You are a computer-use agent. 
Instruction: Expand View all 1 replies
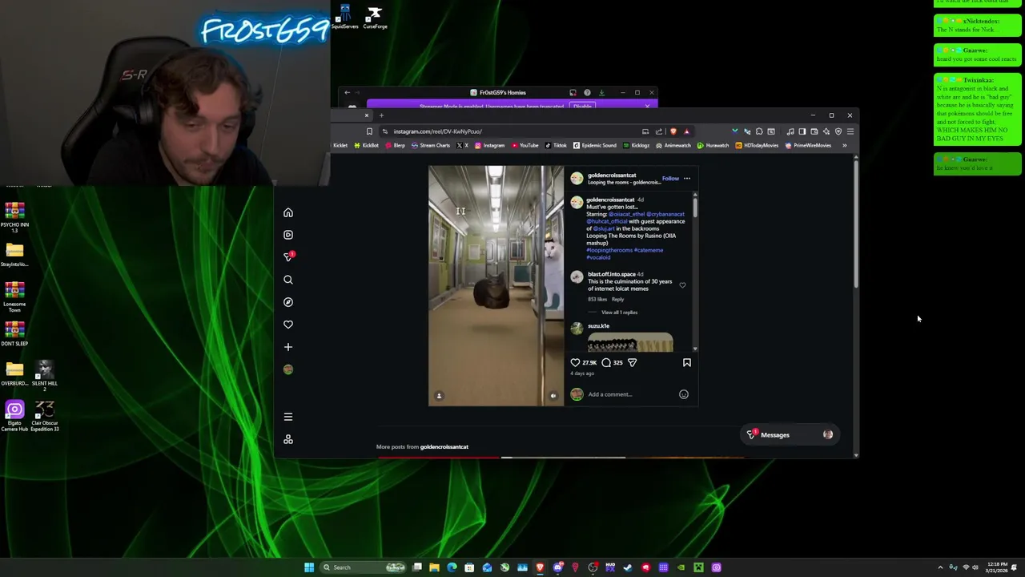tap(619, 313)
